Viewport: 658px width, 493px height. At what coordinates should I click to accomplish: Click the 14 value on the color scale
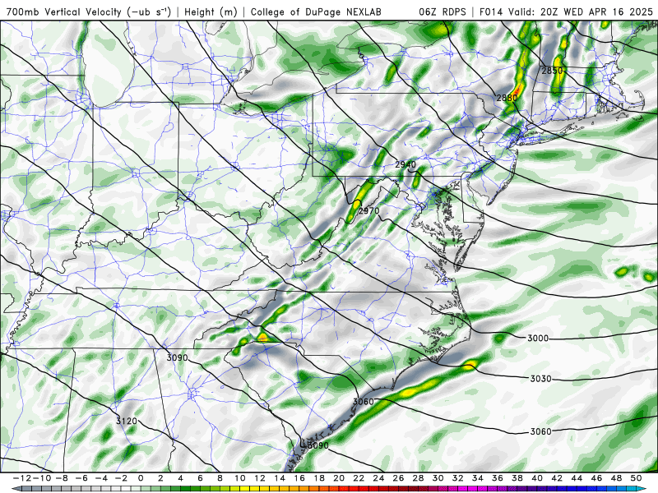point(280,478)
